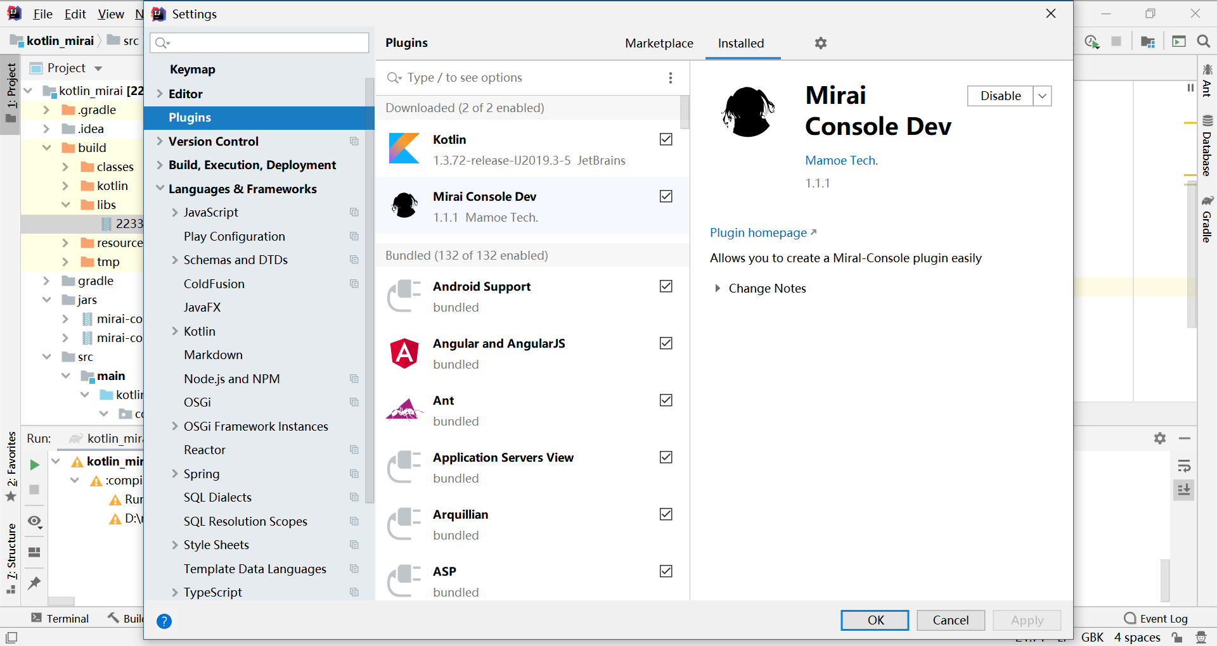Click the pin tab icon in Run panel
This screenshot has height=646, width=1217.
[34, 583]
